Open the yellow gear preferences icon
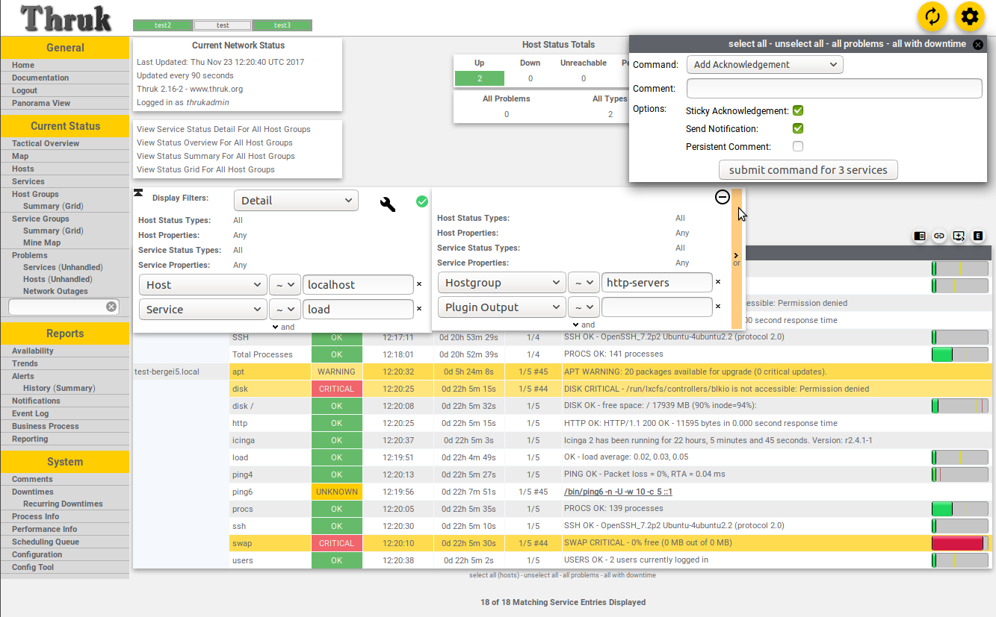Viewport: 996px width, 617px height. click(970, 16)
